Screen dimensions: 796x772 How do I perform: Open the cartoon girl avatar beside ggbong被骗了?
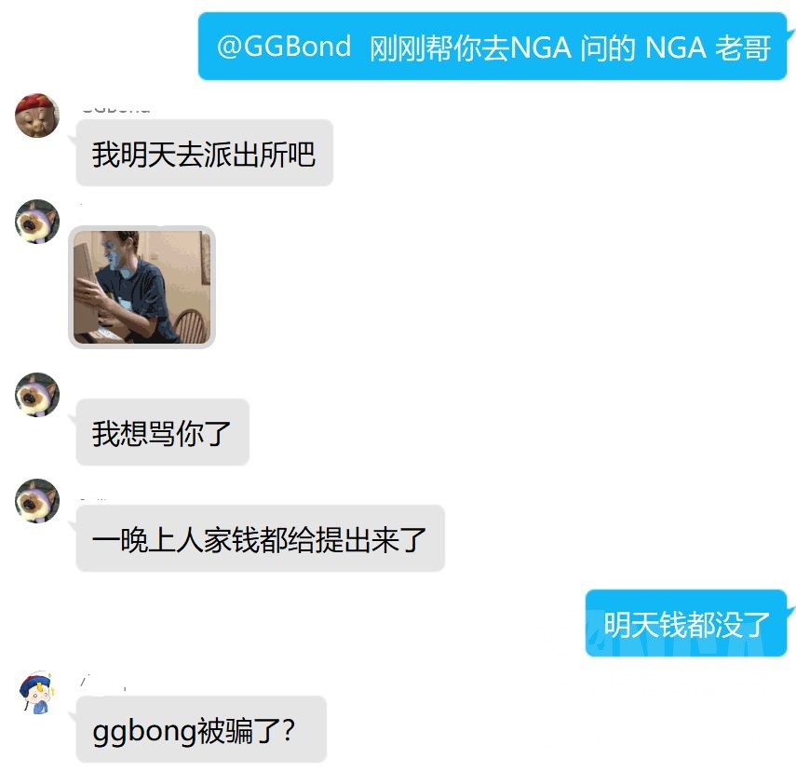tap(37, 692)
